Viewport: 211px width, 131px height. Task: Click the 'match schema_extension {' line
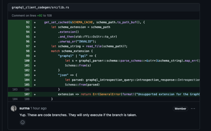click(x=72, y=51)
